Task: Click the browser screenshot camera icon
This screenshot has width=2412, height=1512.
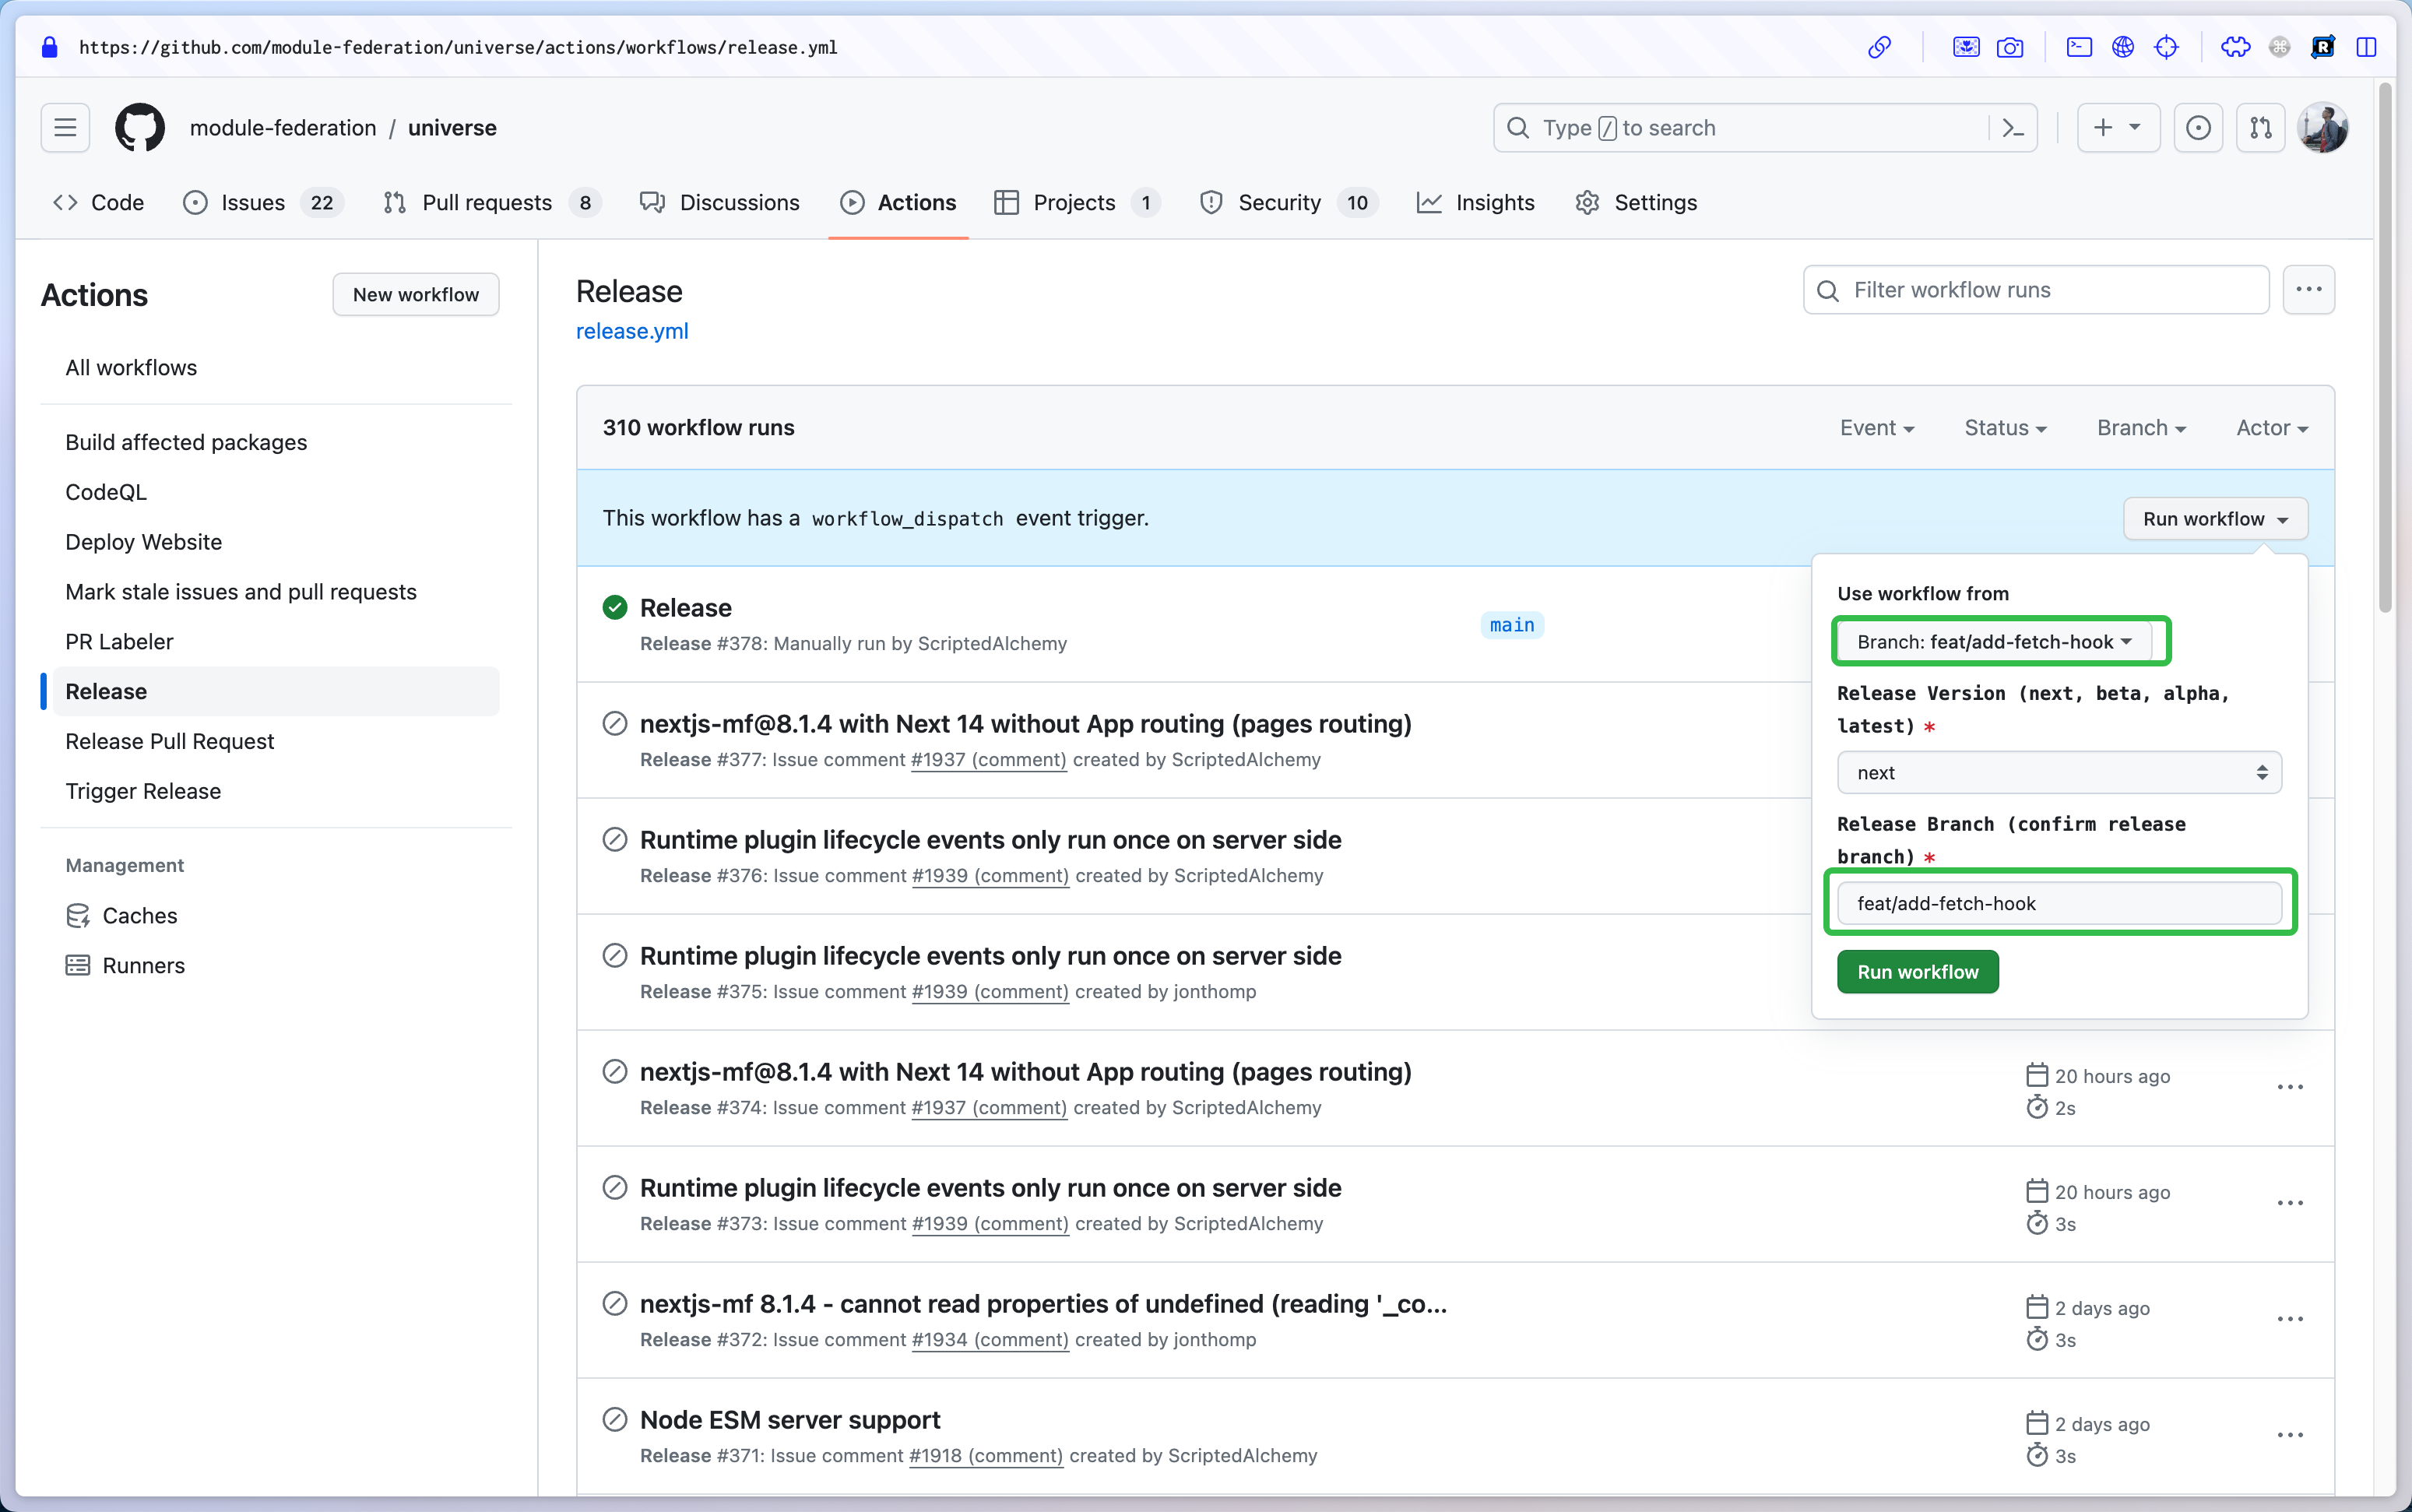Action: pyautogui.click(x=2010, y=47)
